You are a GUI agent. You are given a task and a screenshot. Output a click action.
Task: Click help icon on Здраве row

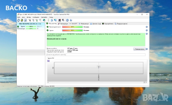tap(147, 30)
